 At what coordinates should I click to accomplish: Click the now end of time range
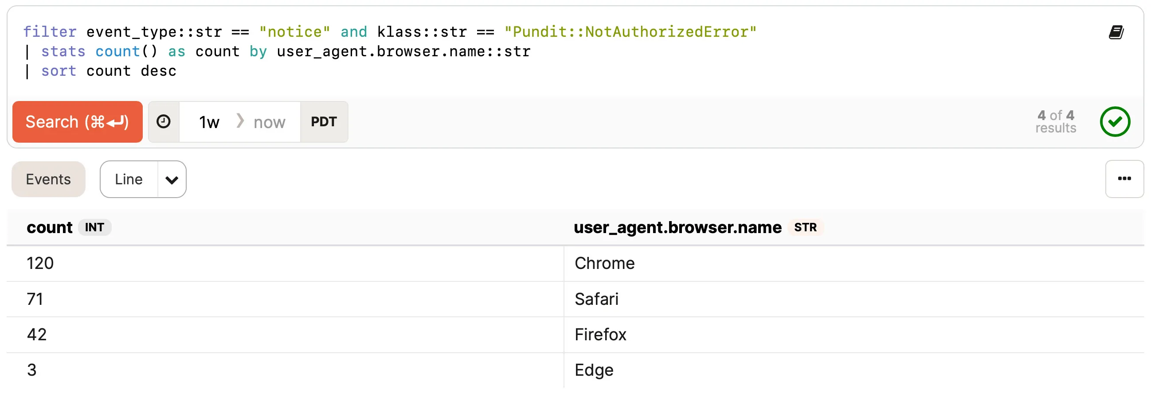(x=269, y=121)
